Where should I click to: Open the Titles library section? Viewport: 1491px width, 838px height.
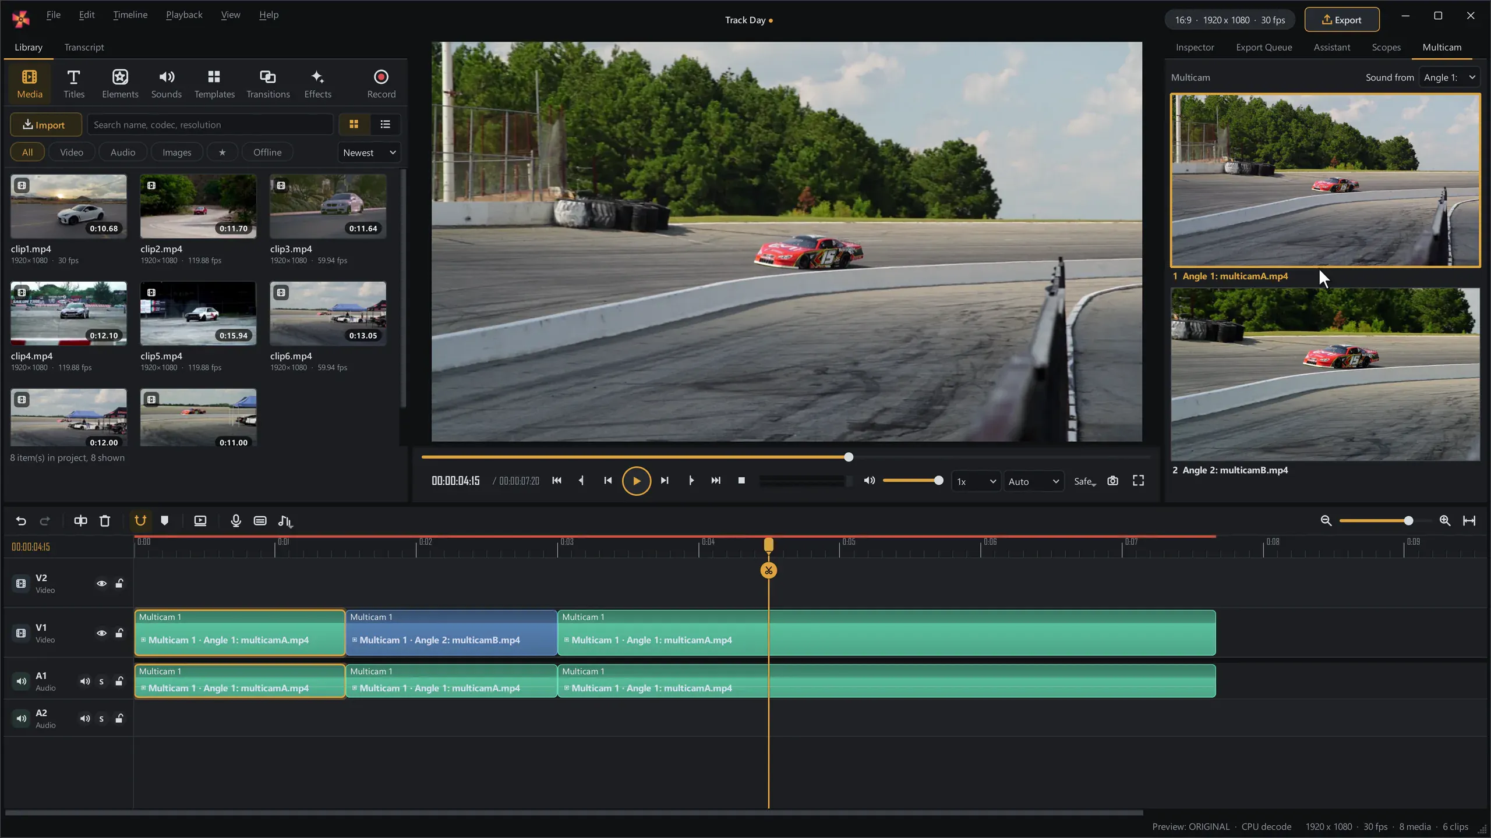coord(74,84)
